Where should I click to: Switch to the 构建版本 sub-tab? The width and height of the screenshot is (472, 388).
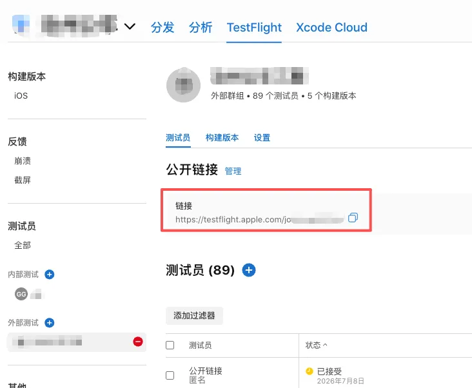coord(222,138)
